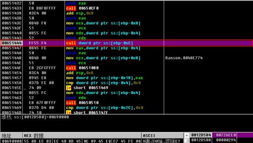Click dump scrollbar up arrow
This screenshot has height=143, width=253.
click(x=186, y=135)
